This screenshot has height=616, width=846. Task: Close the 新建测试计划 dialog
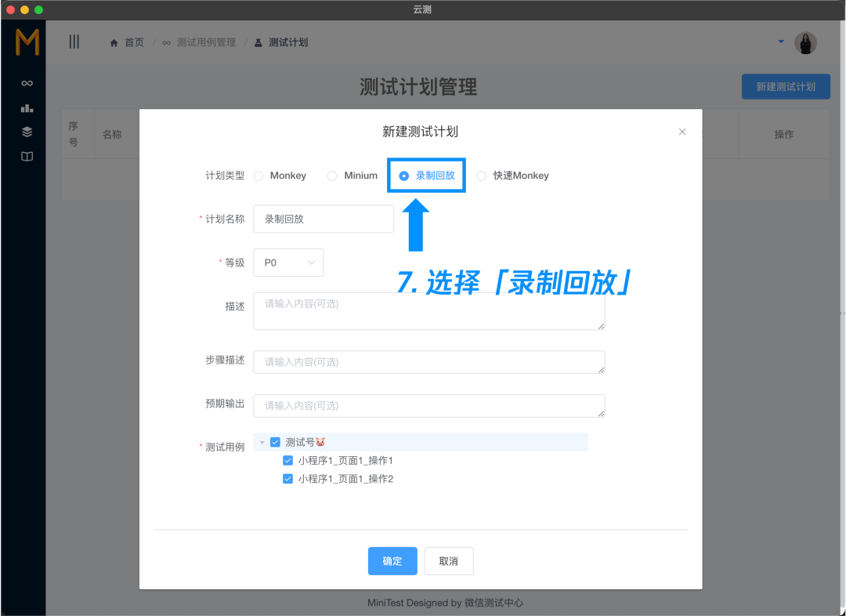682,132
